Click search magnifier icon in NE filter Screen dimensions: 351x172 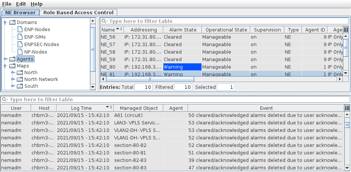pos(104,21)
